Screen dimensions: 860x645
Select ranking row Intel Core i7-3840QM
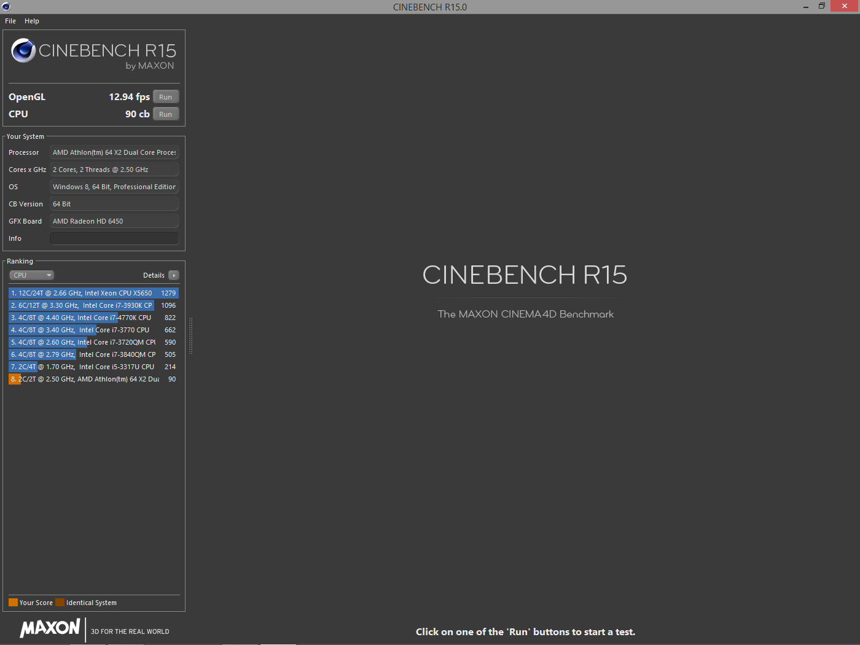93,354
